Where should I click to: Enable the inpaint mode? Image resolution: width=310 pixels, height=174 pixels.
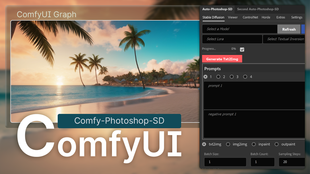click(253, 144)
